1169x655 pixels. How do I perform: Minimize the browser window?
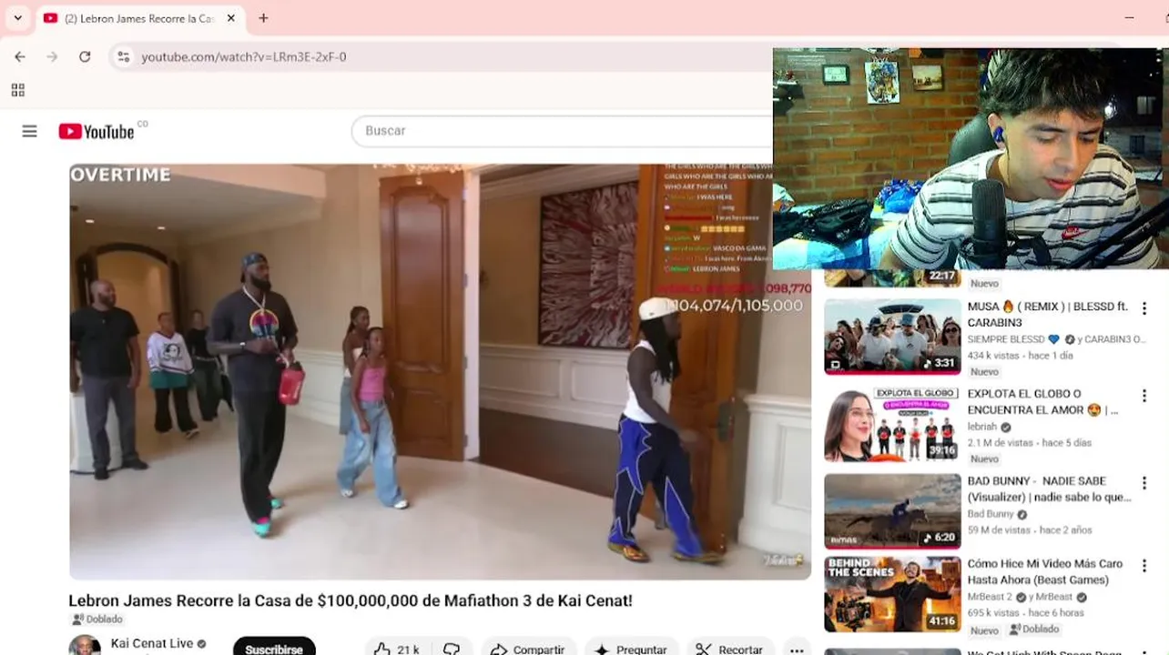(x=1129, y=18)
